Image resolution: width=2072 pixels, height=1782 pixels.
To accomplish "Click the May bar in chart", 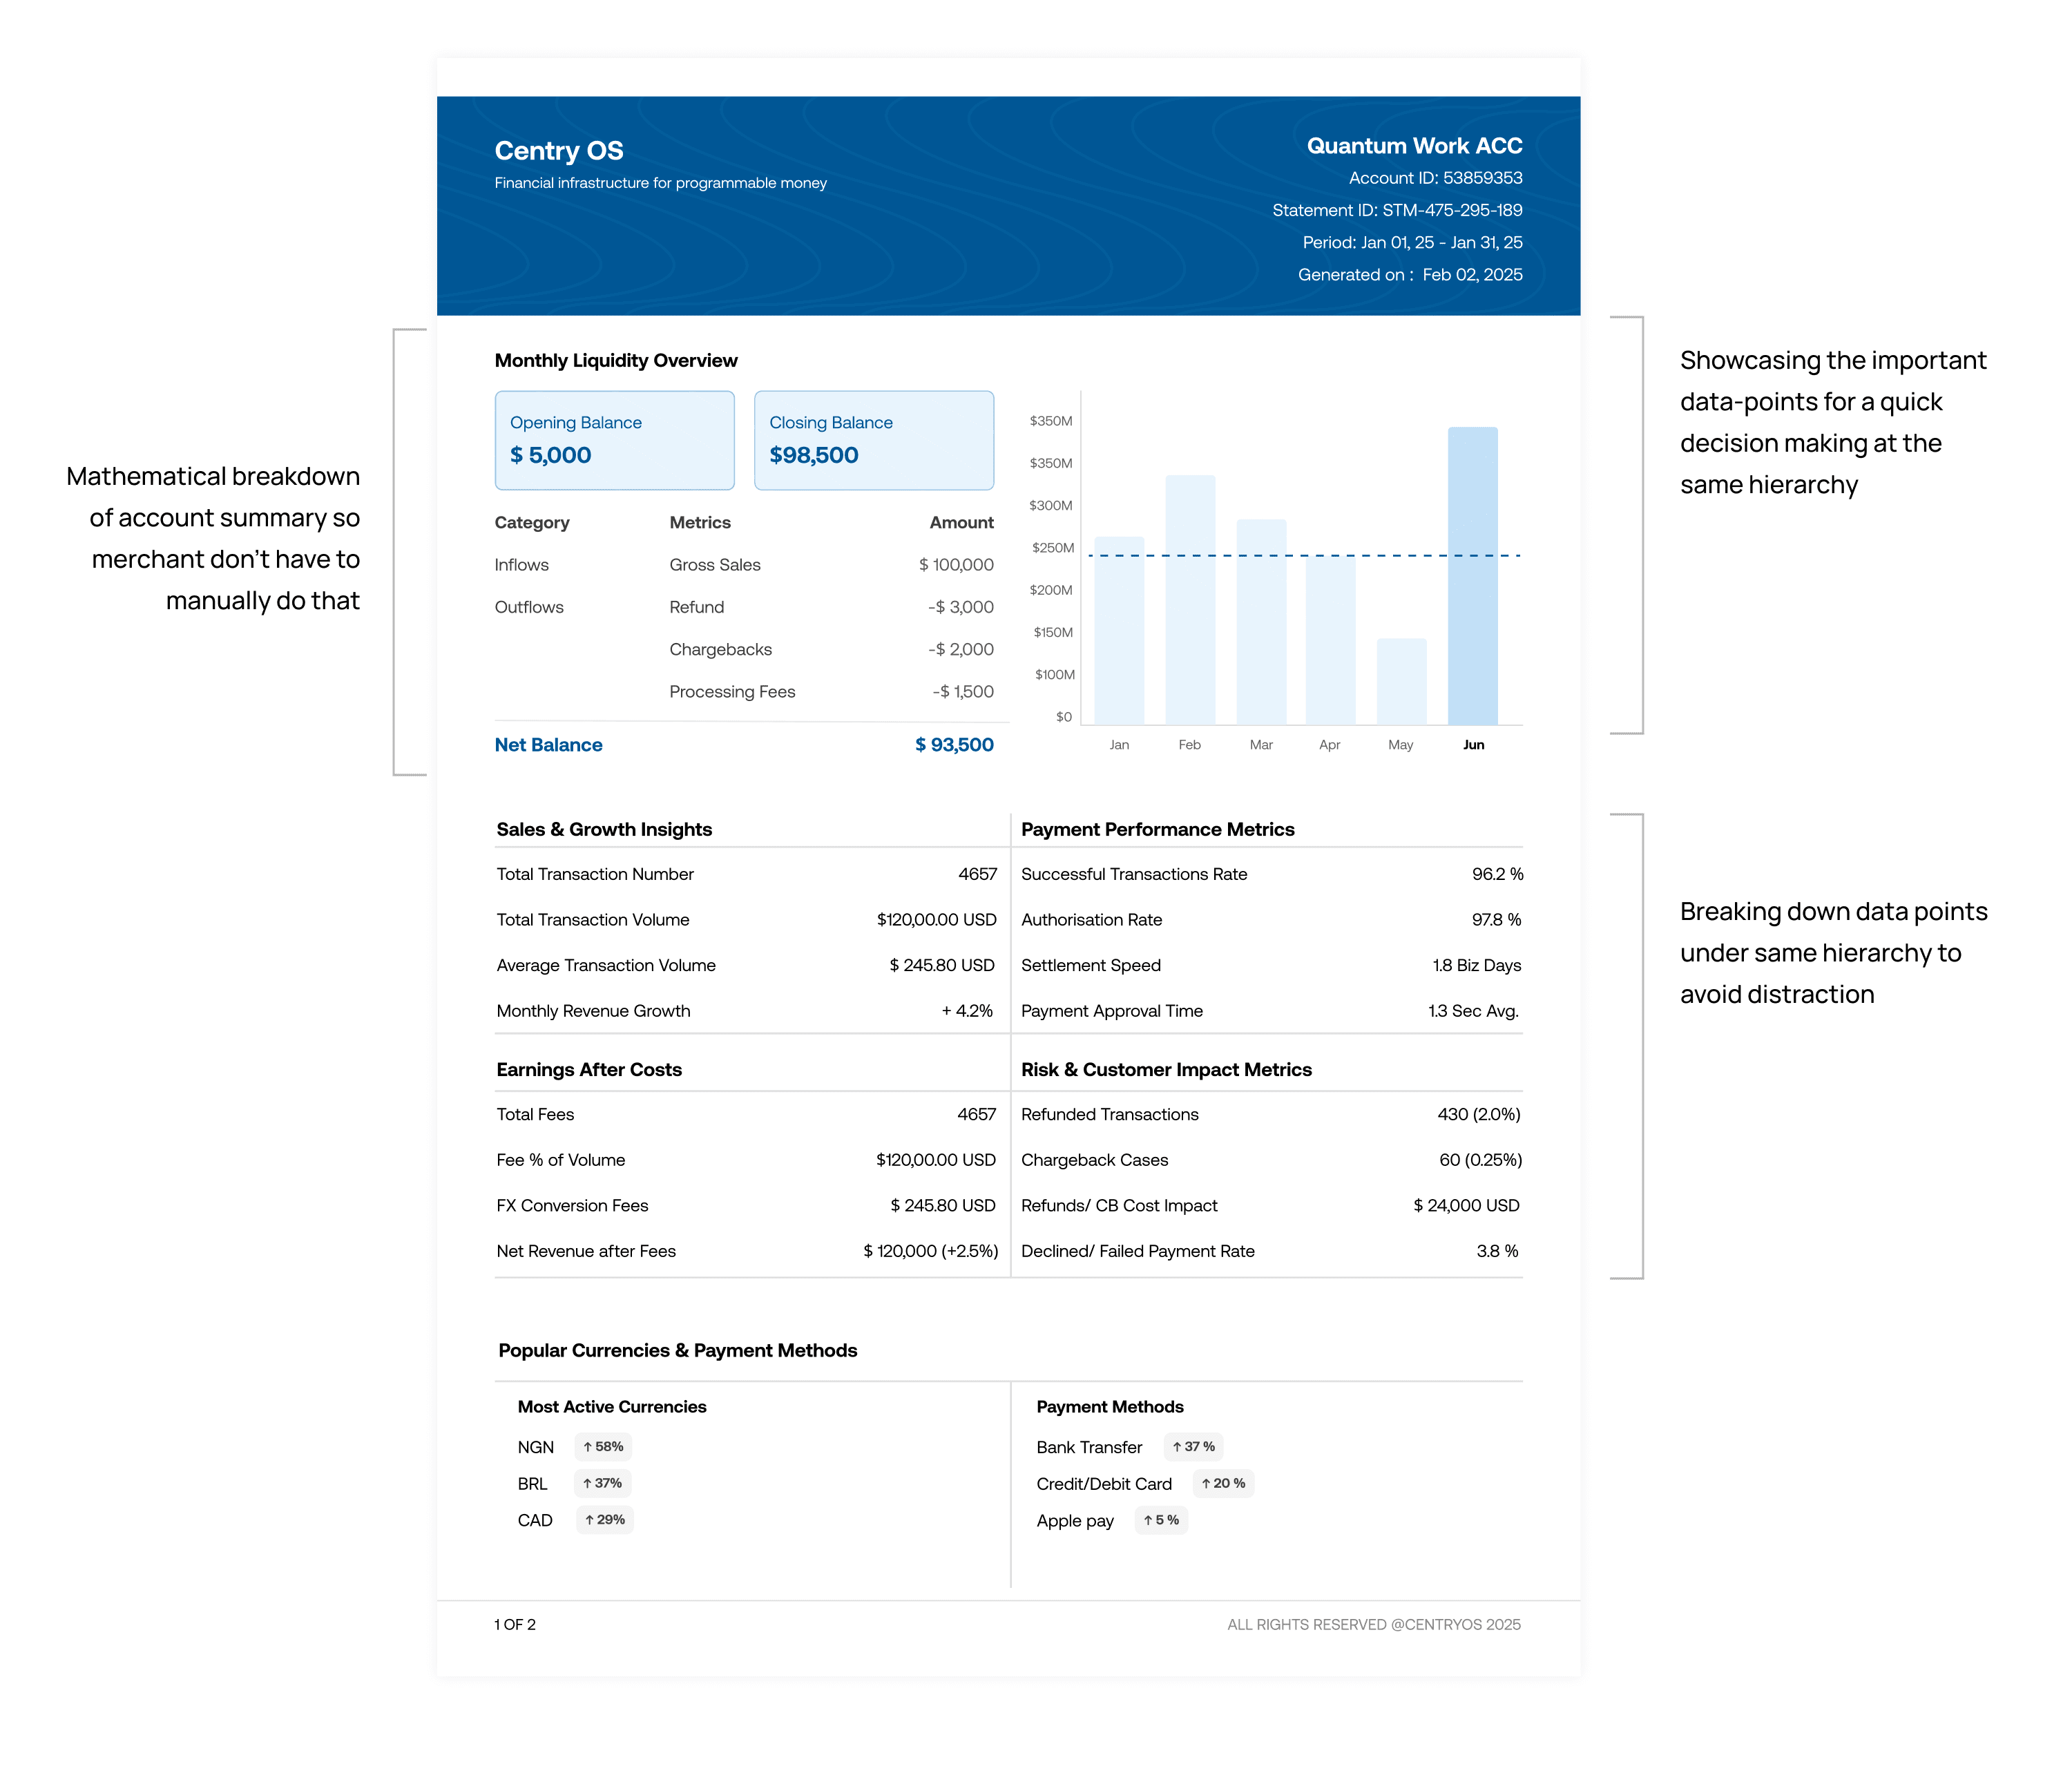I will pos(1401,682).
